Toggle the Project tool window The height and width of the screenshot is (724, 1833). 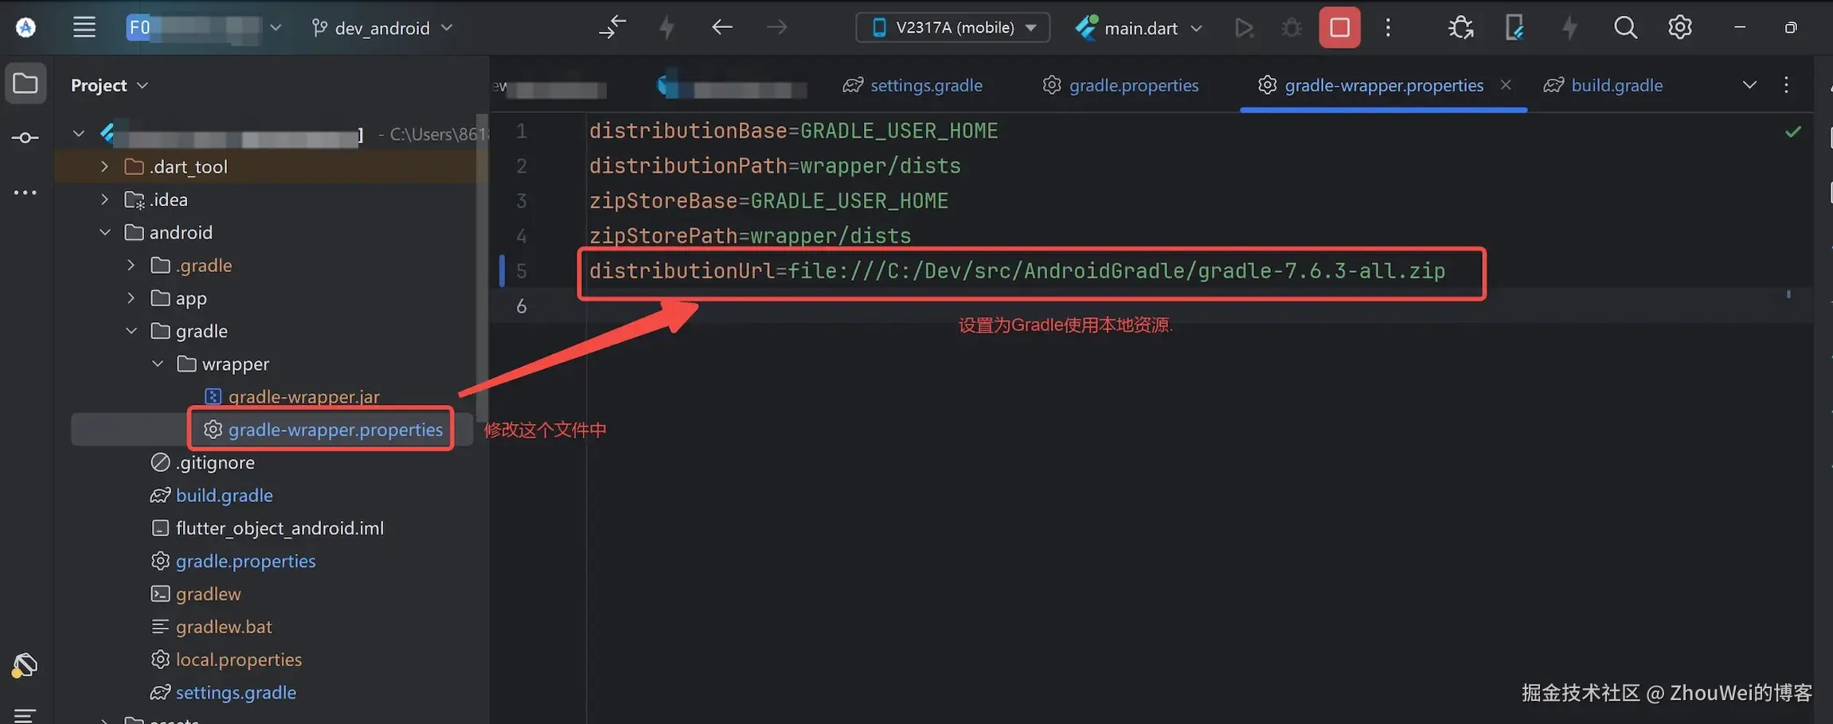point(25,84)
